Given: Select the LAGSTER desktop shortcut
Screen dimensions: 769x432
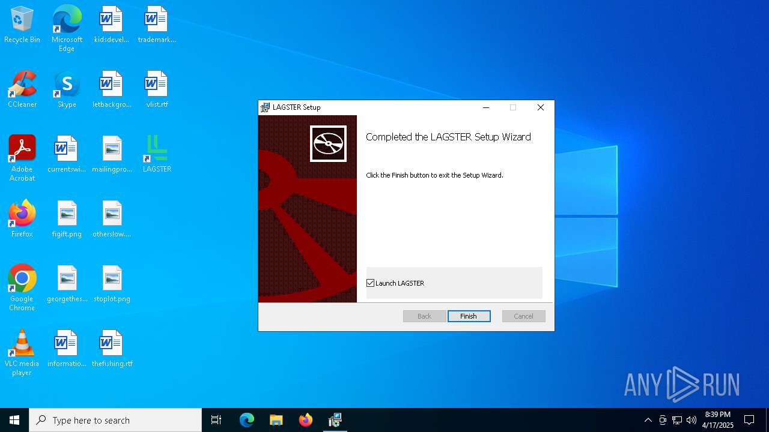Looking at the screenshot, I should click(x=157, y=154).
